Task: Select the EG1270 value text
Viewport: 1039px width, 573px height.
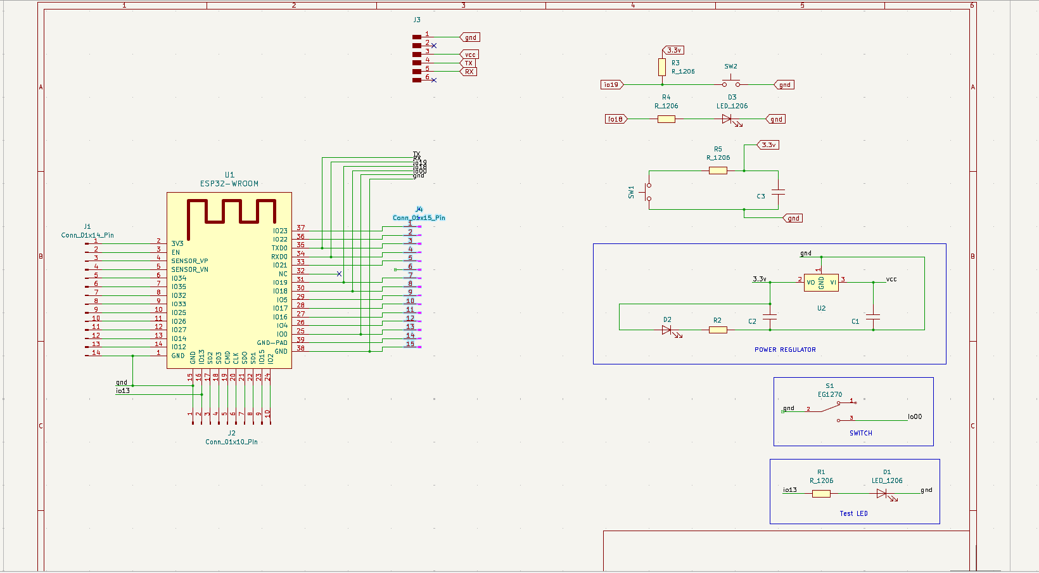Action: tap(830, 394)
